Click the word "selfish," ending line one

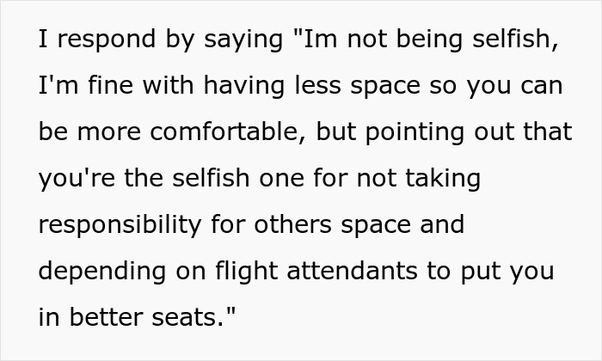coord(516,40)
